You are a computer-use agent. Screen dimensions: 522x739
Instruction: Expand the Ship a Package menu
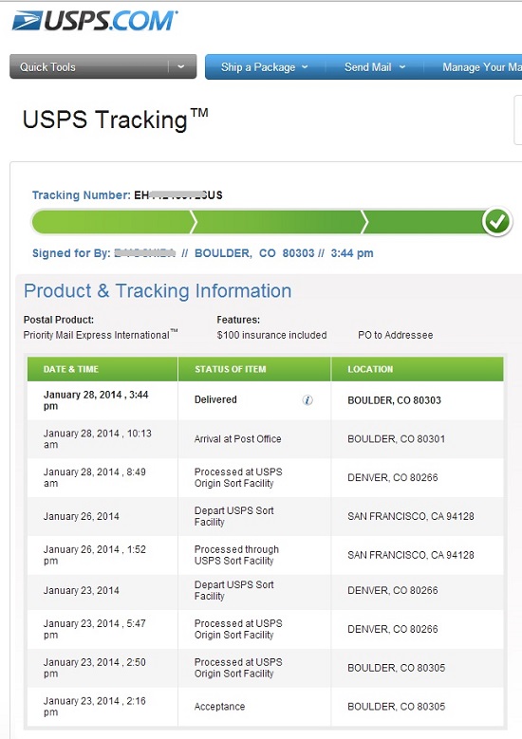pyautogui.click(x=265, y=67)
